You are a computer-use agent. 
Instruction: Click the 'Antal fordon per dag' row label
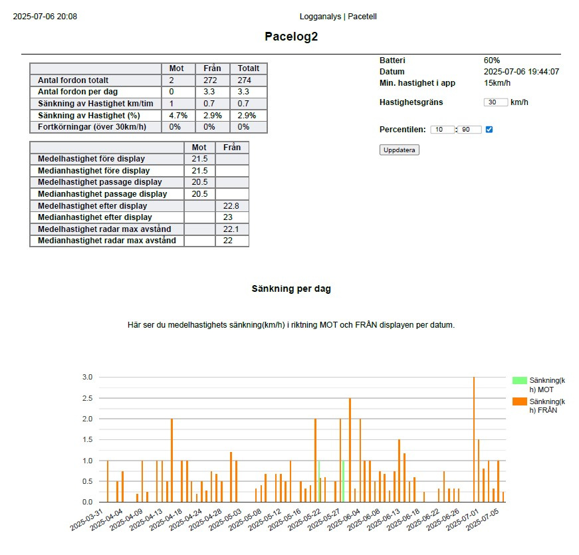point(78,92)
